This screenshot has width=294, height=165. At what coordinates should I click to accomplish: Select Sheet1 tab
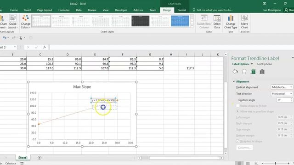tap(23, 158)
